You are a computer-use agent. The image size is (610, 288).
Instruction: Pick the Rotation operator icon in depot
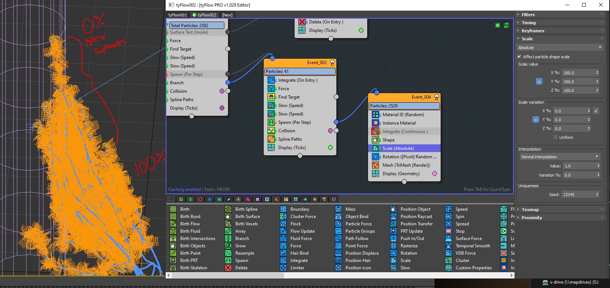[x=393, y=253]
